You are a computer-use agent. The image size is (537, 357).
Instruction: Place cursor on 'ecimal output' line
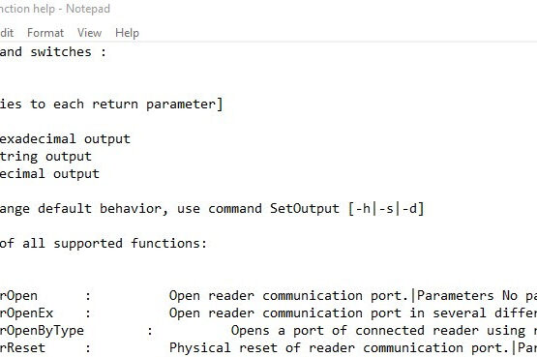[x=49, y=173]
